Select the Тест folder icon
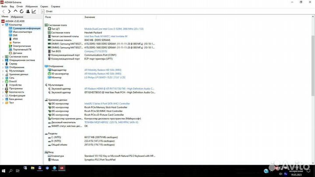This screenshot has width=315, height=177. [x=7, y=103]
